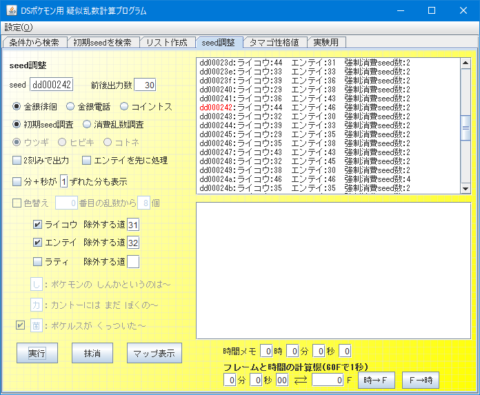Screen dimensions: 480x395
Task: Minimize the window
Action: (x=401, y=10)
